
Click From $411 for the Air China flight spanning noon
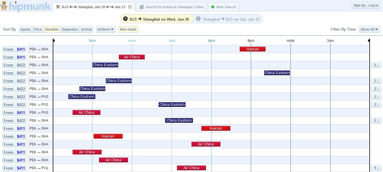click(14, 57)
